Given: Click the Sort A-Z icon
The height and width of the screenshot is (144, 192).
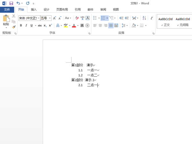Looking at the screenshot, I should pos(144,18).
